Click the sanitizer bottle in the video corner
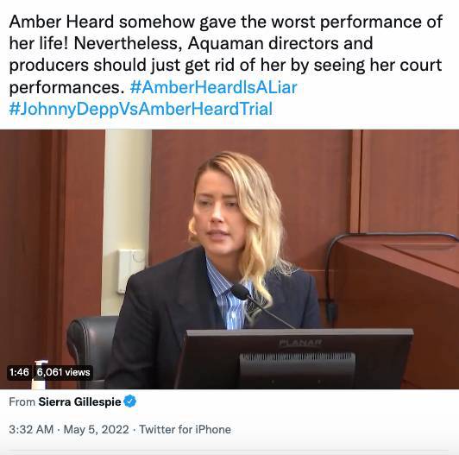 (40, 375)
